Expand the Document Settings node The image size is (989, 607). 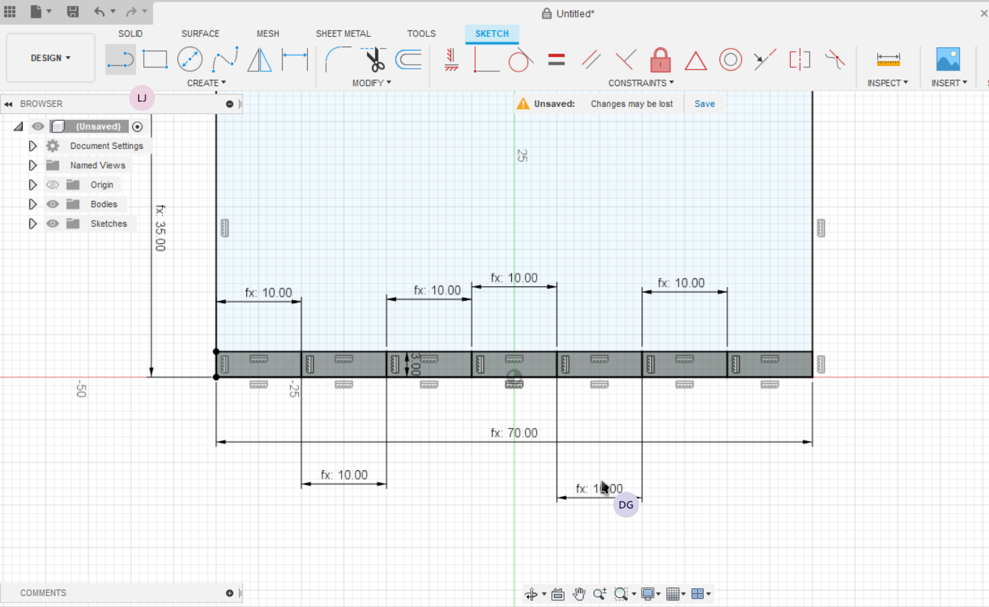coord(32,146)
